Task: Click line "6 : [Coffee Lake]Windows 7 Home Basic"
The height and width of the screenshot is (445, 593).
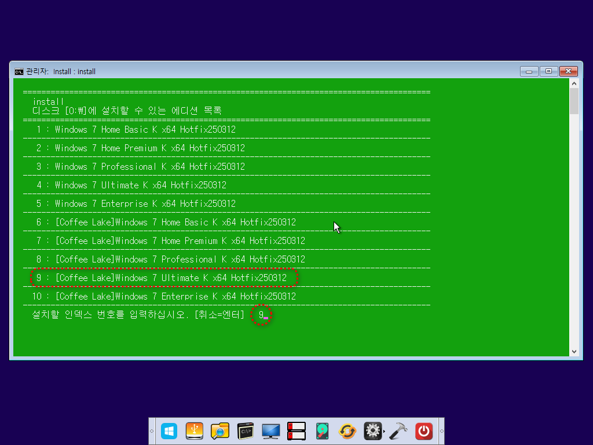Action: tap(166, 222)
